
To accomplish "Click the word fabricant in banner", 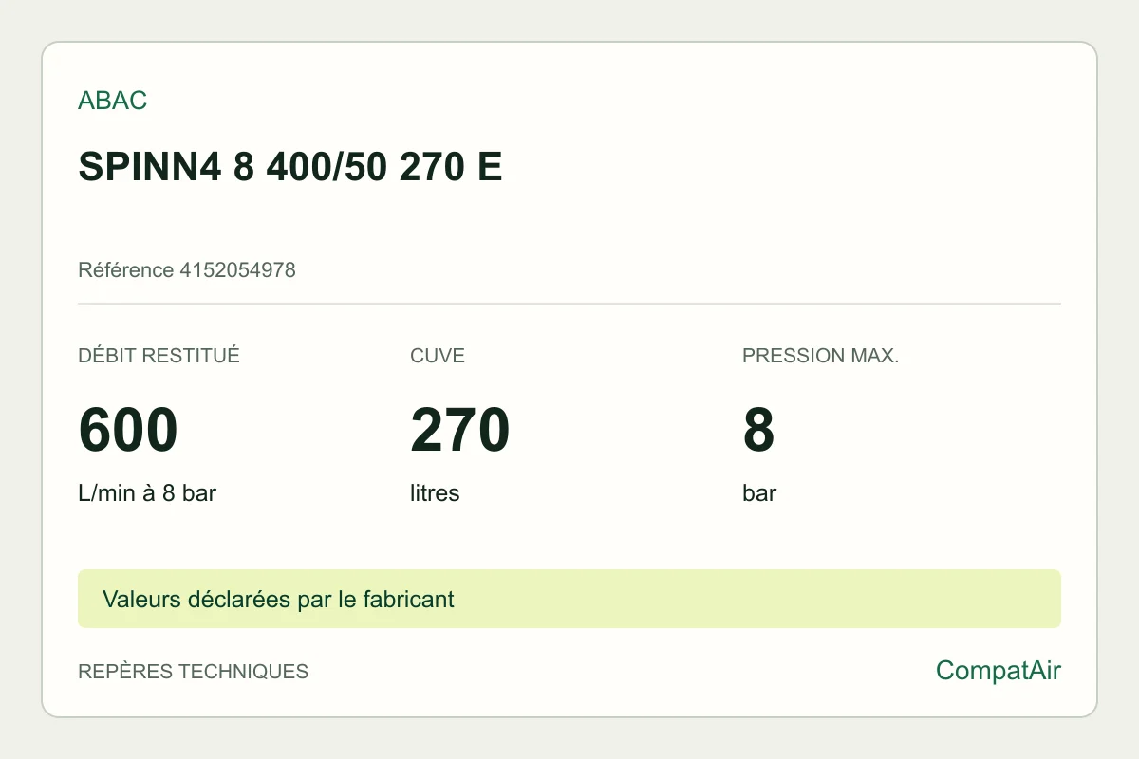I will point(410,600).
